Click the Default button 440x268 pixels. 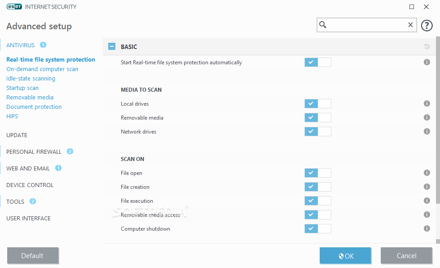click(x=32, y=256)
